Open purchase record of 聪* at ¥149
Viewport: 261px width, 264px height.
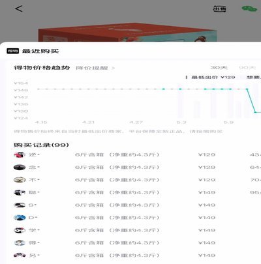137,192
